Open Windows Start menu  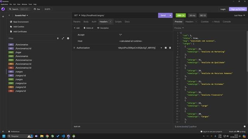[x=4, y=136]
